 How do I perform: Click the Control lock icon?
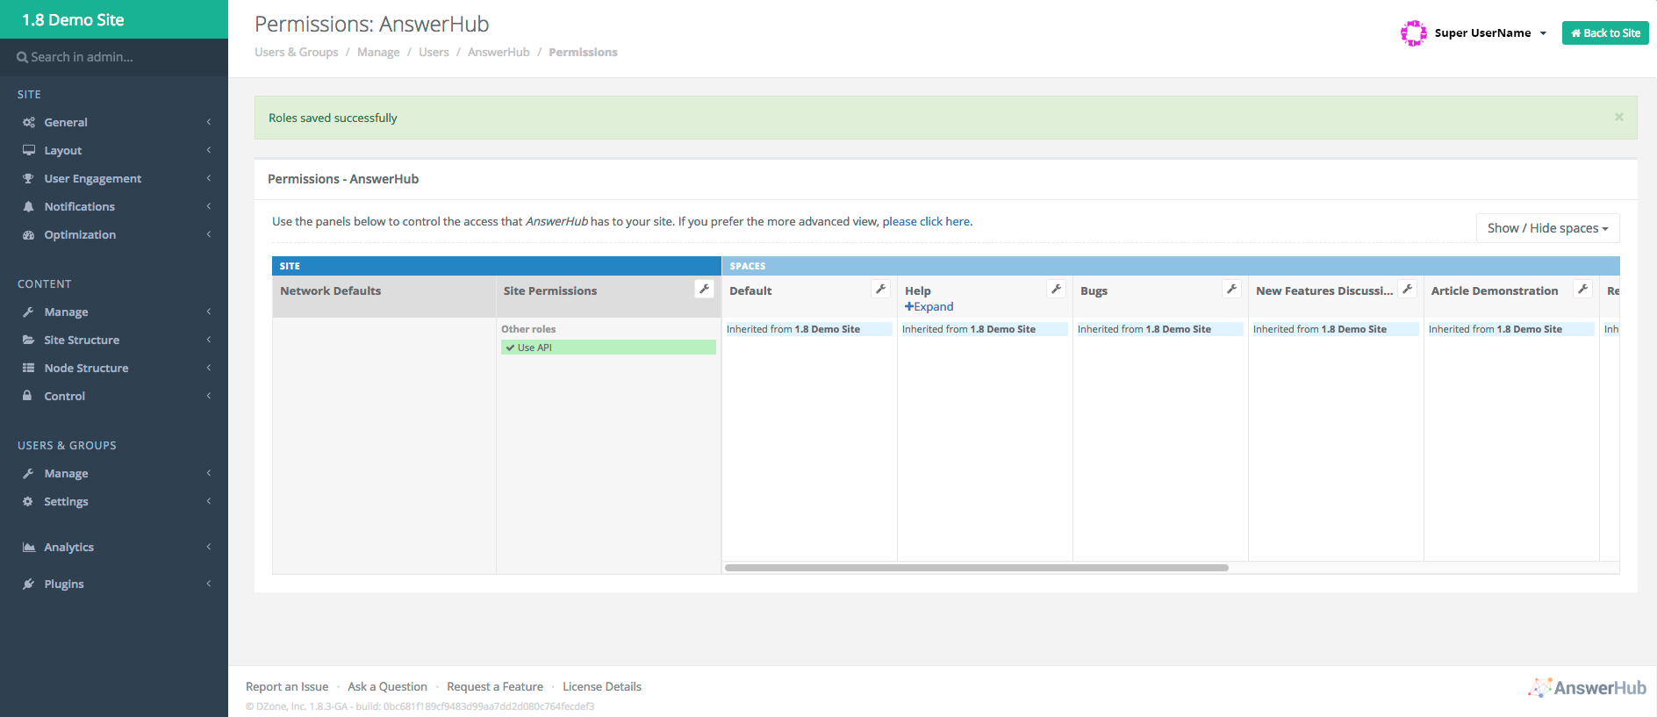coord(28,396)
